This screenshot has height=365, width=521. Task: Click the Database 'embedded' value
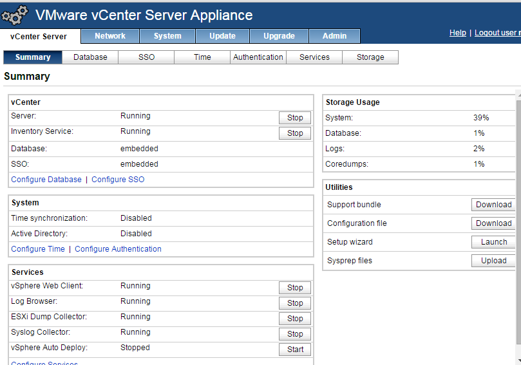click(x=139, y=149)
